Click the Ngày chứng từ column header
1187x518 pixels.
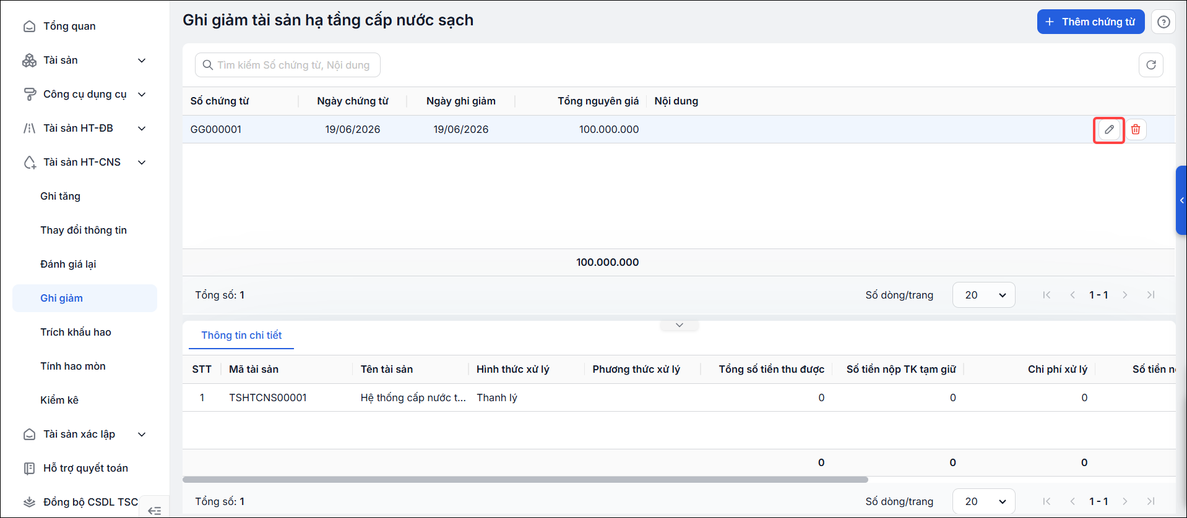pyautogui.click(x=353, y=101)
